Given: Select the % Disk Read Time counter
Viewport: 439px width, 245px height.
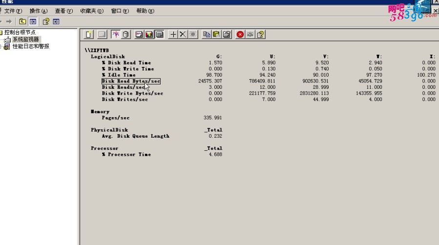Looking at the screenshot, I should (x=126, y=62).
